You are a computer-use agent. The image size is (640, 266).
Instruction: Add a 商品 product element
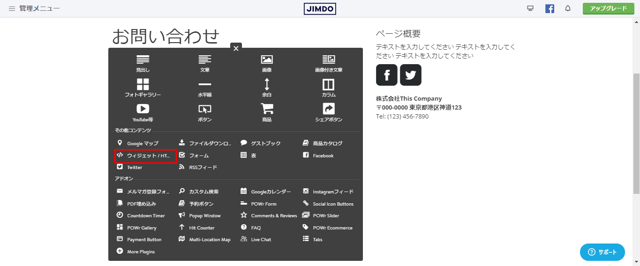(x=267, y=113)
